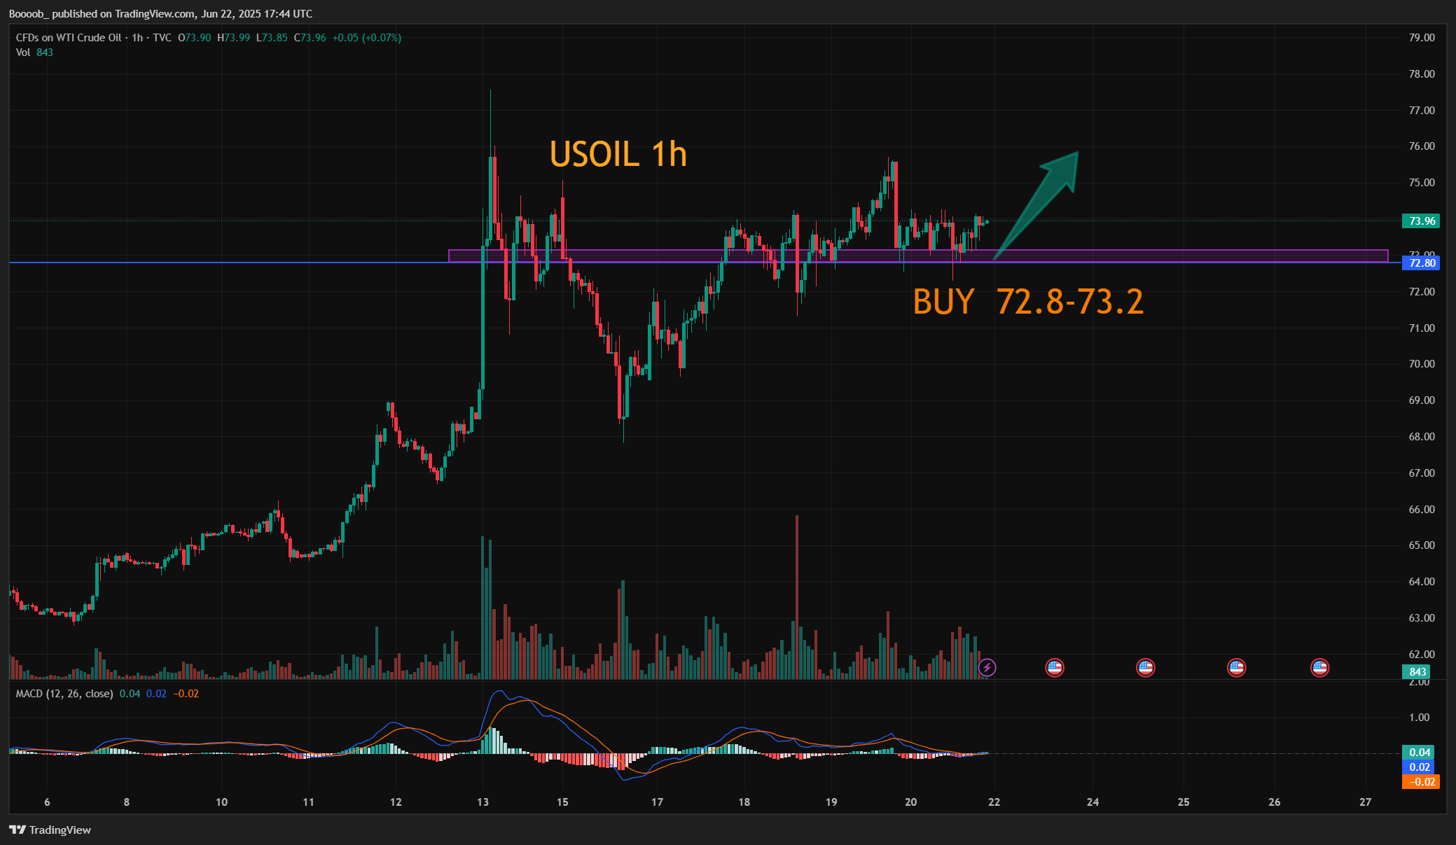The width and height of the screenshot is (1456, 845).
Task: Click the MACD (12, 26, close) legend label
Action: [64, 694]
